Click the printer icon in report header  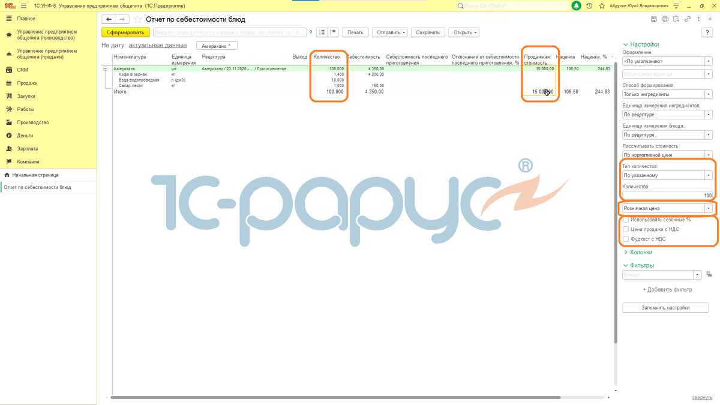click(665, 19)
